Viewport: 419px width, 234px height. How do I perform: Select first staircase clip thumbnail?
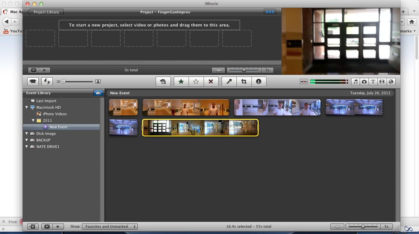(123, 107)
